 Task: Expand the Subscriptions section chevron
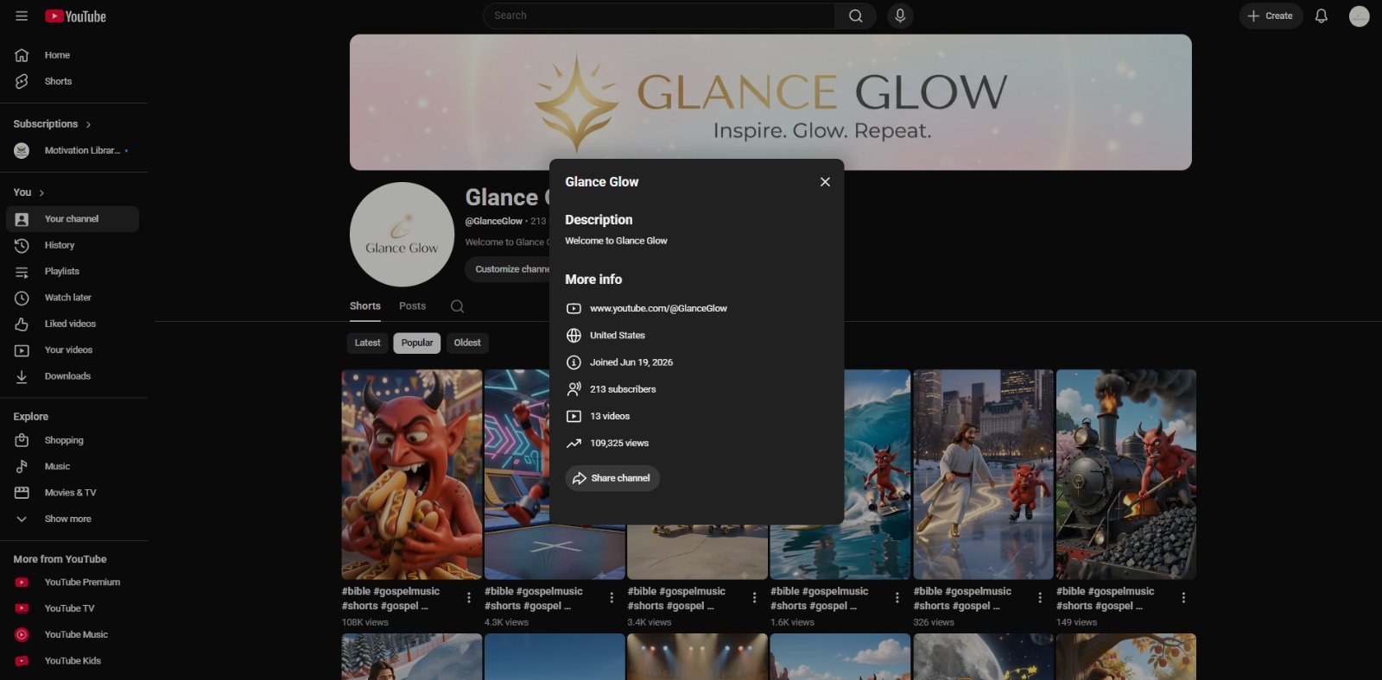point(88,124)
